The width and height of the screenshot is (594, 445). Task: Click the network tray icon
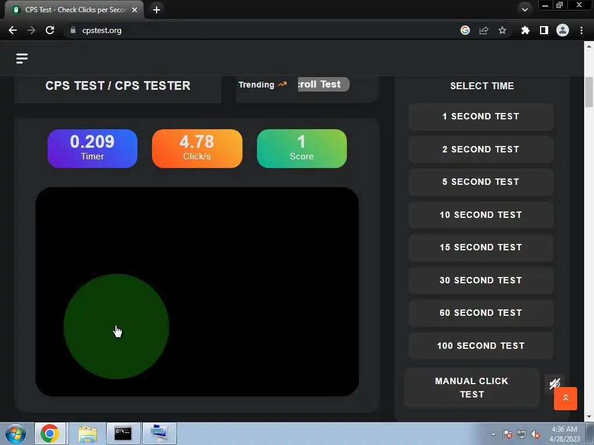point(521,434)
